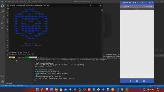
Task: Tap the phone's on-screen recent apps key
Action: coord(129,76)
